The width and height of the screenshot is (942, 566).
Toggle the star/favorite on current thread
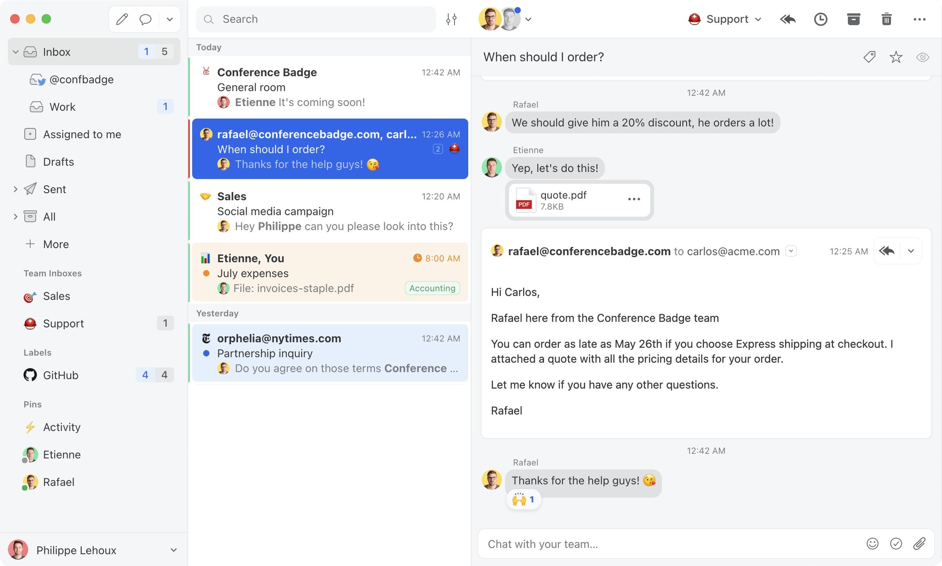[896, 57]
